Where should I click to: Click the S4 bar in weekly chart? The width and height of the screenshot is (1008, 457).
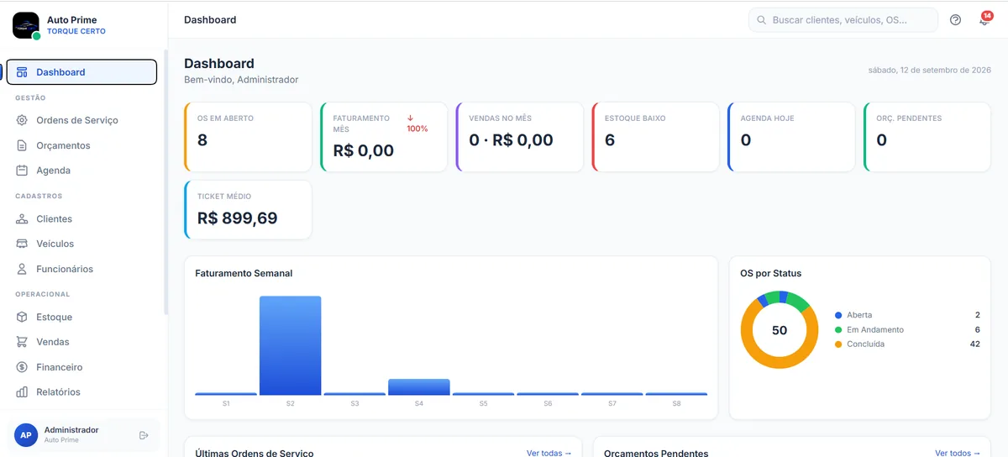[x=419, y=387]
